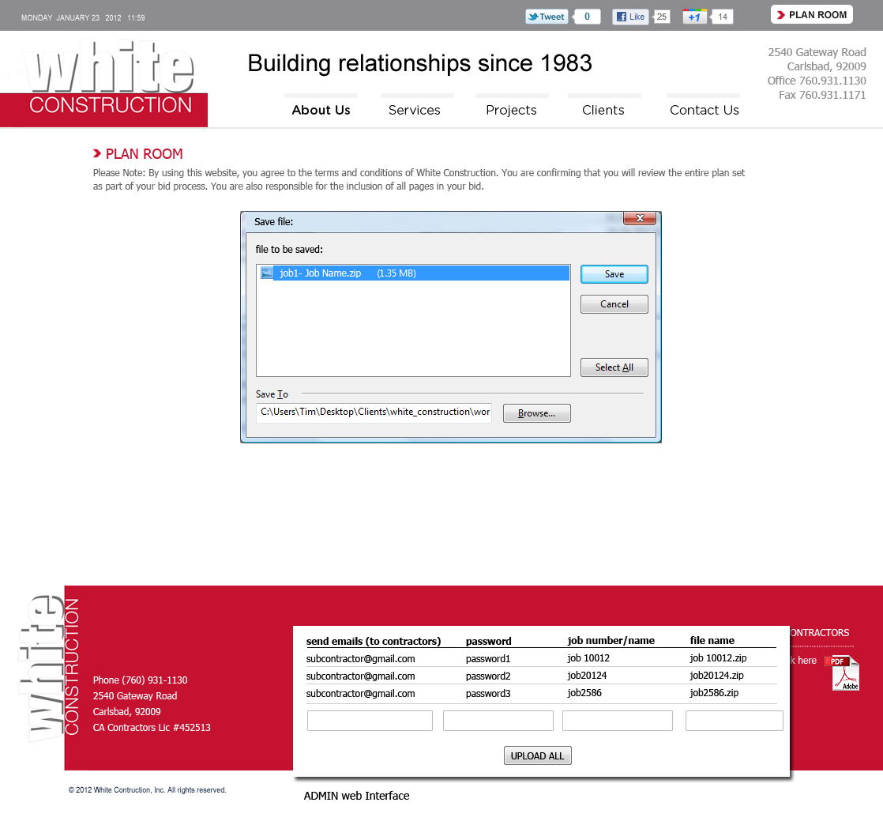This screenshot has height=825, width=883.
Task: Select the job 10012 cell
Action: 588,658
